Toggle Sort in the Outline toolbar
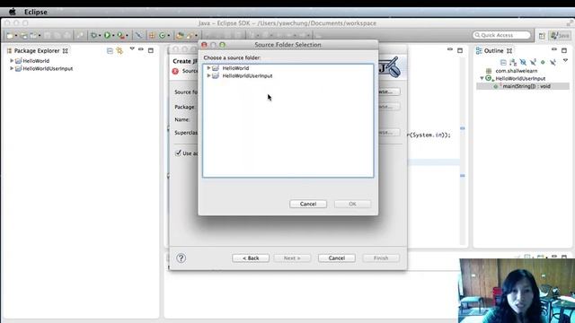Screen dimensions: 575x323 pos(513,62)
